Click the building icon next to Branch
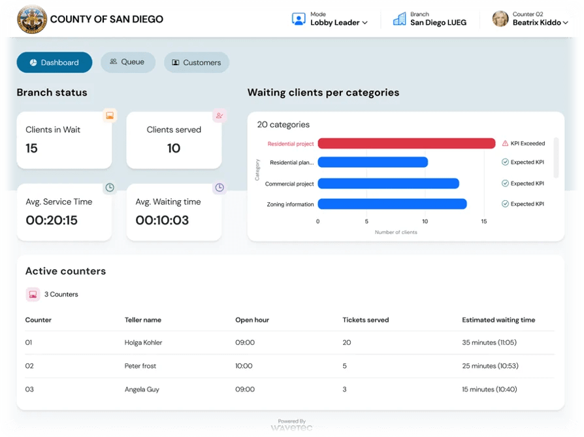This screenshot has height=437, width=584. pyautogui.click(x=398, y=18)
